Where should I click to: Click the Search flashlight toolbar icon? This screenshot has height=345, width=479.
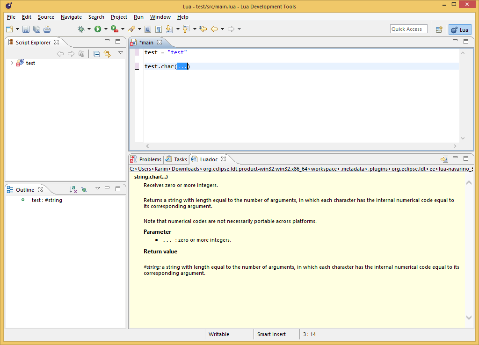point(131,29)
